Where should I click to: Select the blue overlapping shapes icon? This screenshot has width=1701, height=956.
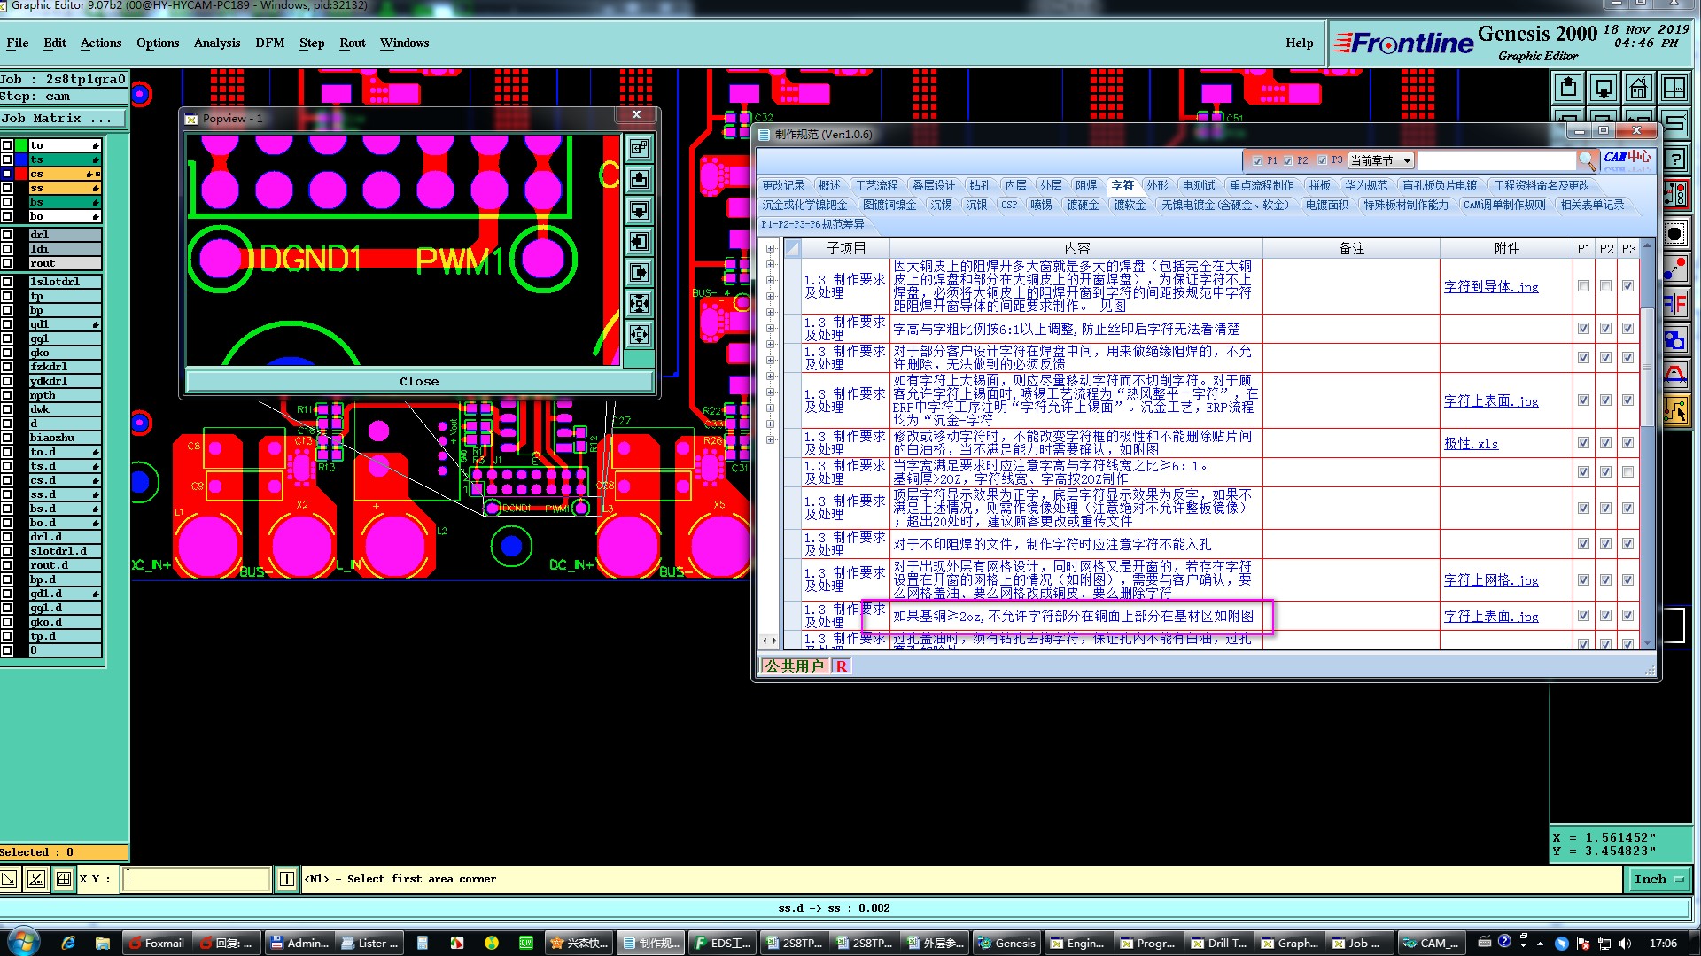point(1675,340)
